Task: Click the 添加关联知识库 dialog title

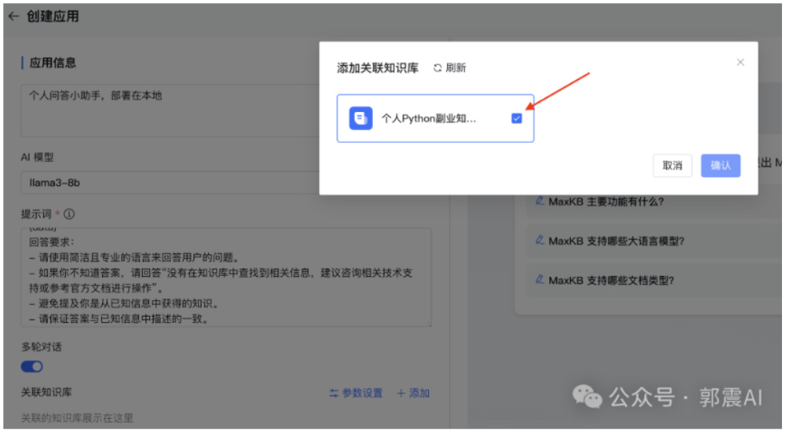Action: click(x=377, y=68)
